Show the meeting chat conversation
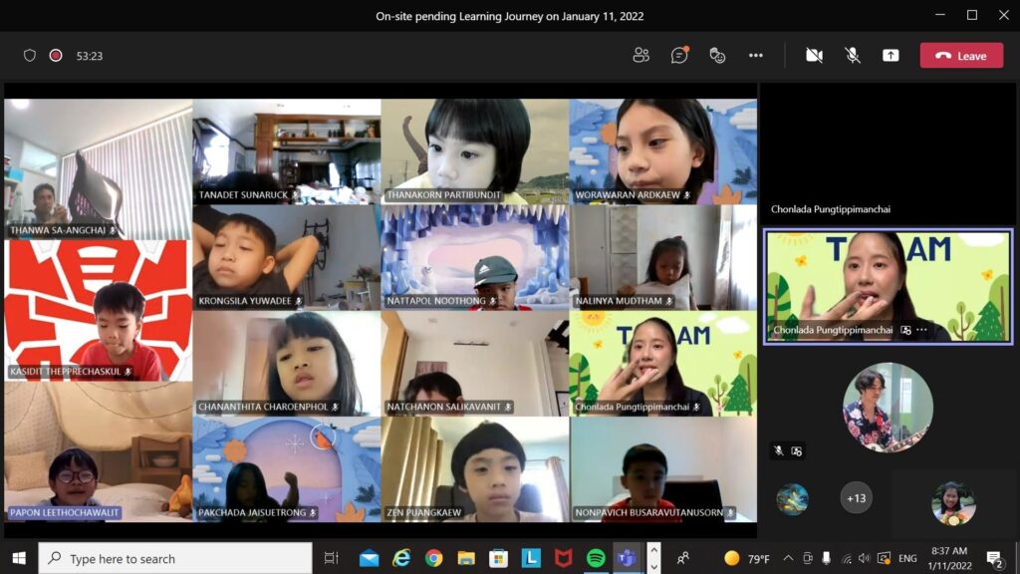 tap(679, 56)
